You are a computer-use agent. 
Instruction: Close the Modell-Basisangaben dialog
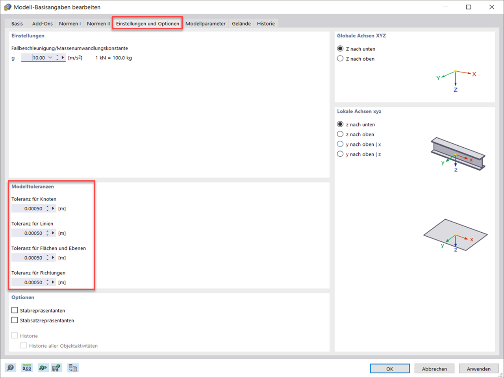click(492, 7)
